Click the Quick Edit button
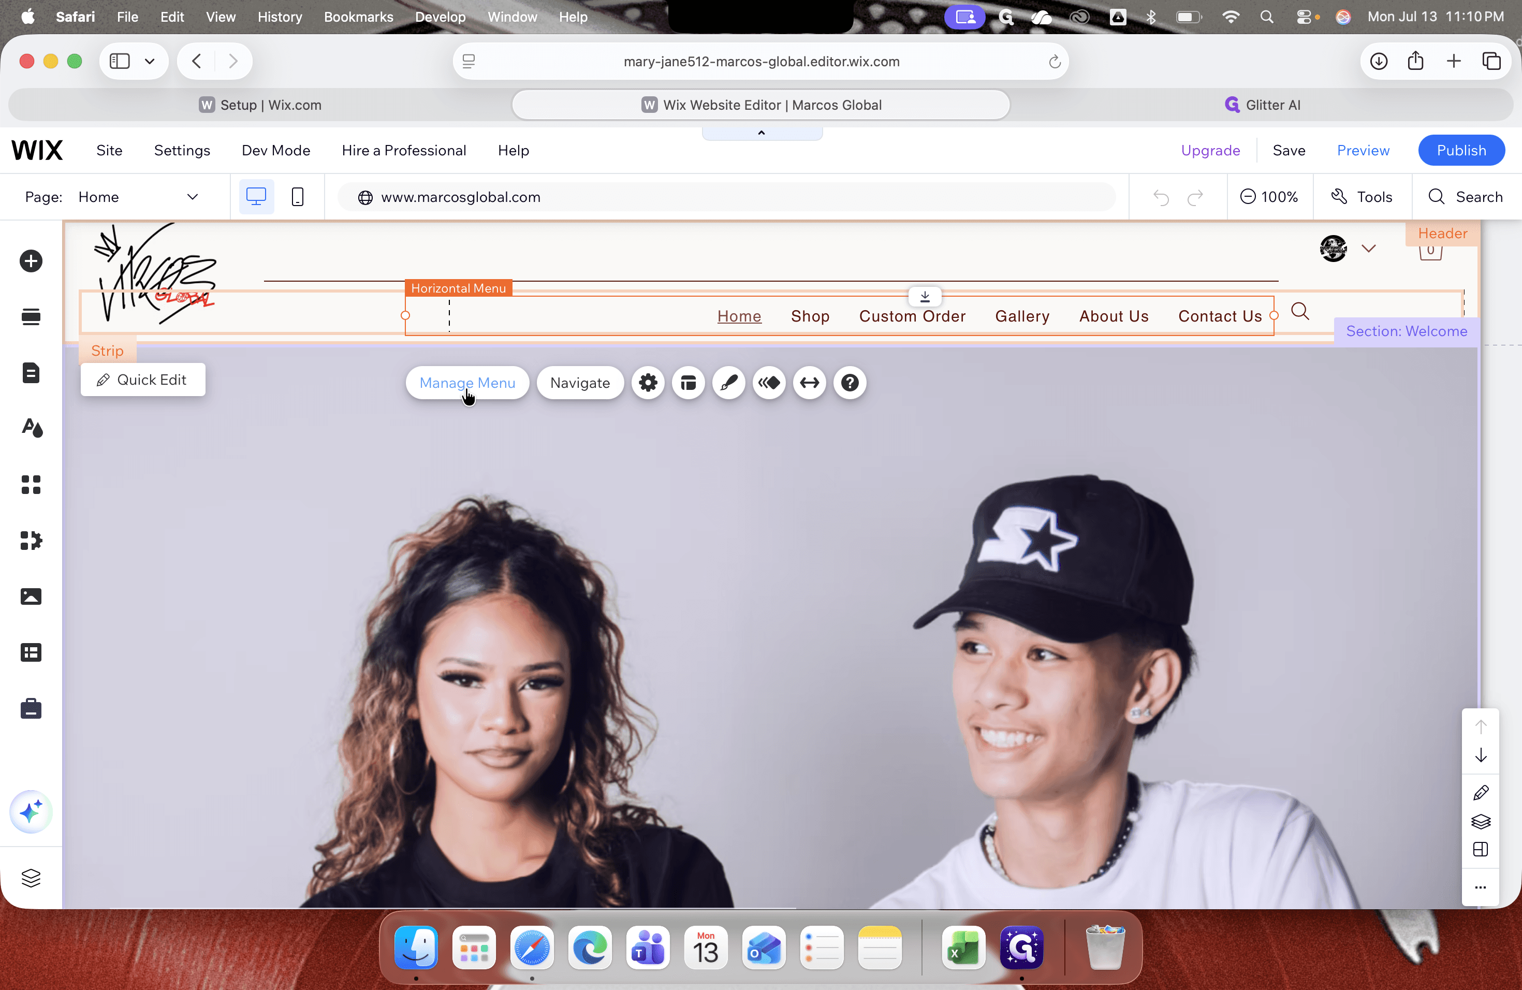The image size is (1522, 990). (142, 380)
